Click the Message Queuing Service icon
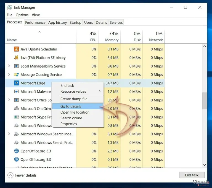Image resolution: width=212 pixels, height=188 pixels. tap(16, 74)
